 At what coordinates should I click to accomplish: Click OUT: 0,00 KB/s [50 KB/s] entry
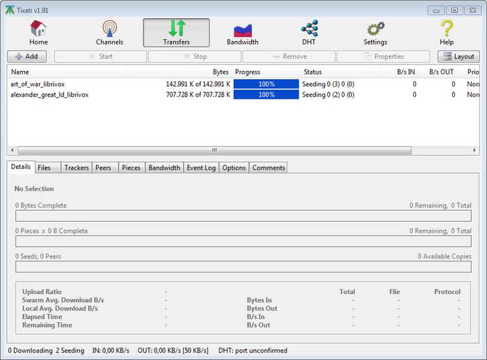pos(173,351)
